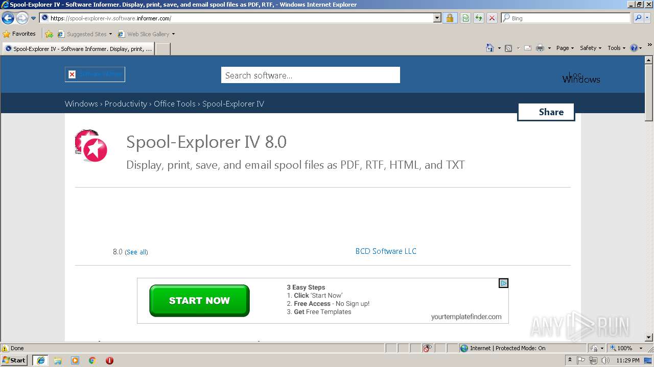Show hidden system tray icons

(570, 360)
